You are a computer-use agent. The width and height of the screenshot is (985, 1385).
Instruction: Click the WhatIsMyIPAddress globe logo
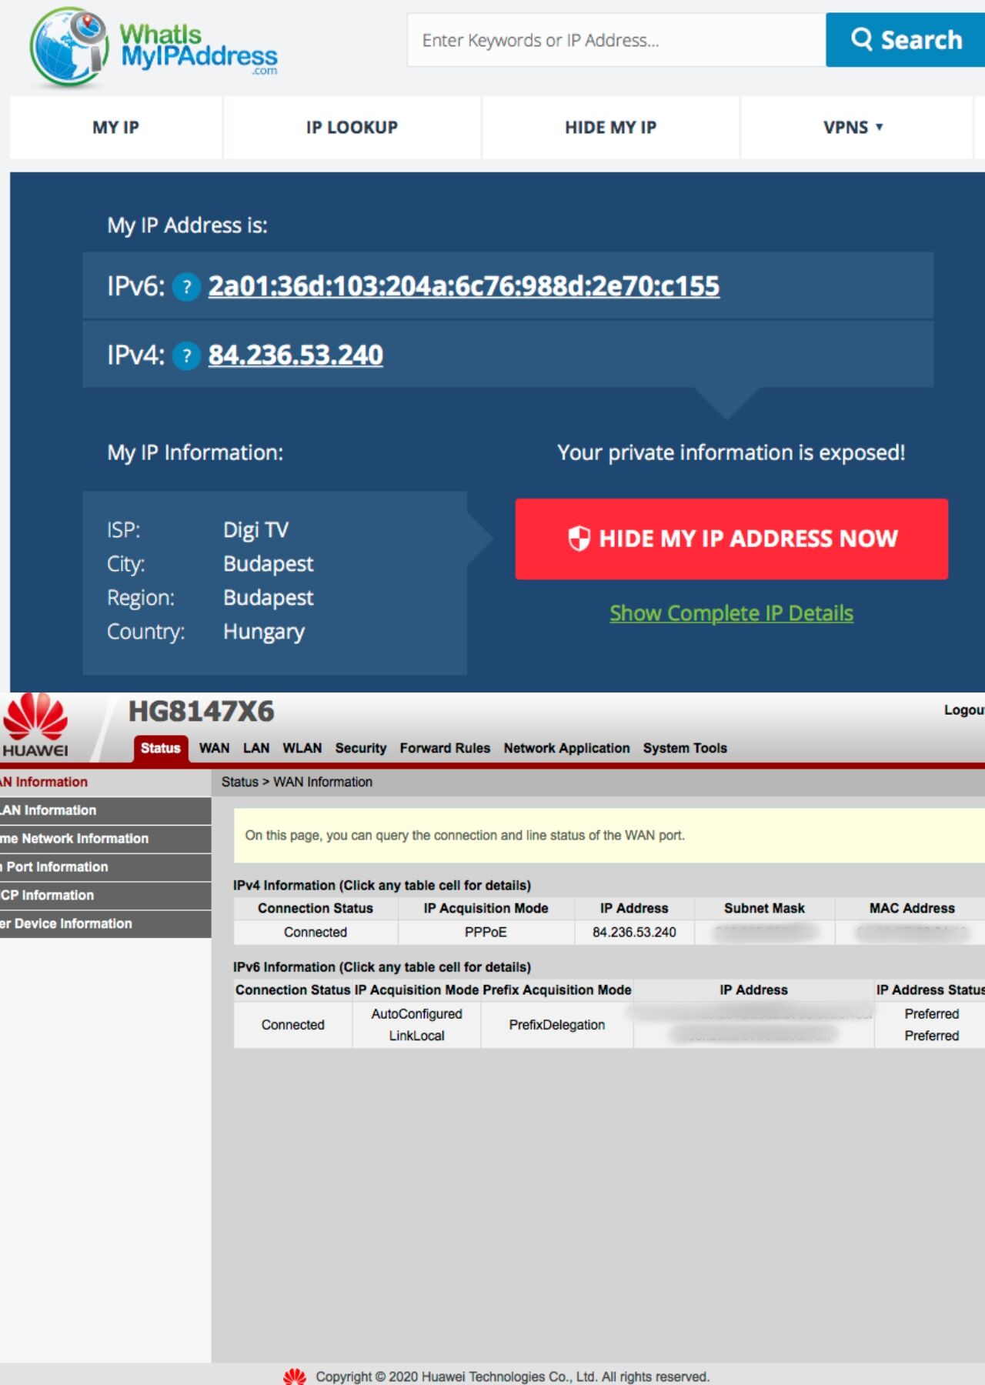tap(69, 48)
